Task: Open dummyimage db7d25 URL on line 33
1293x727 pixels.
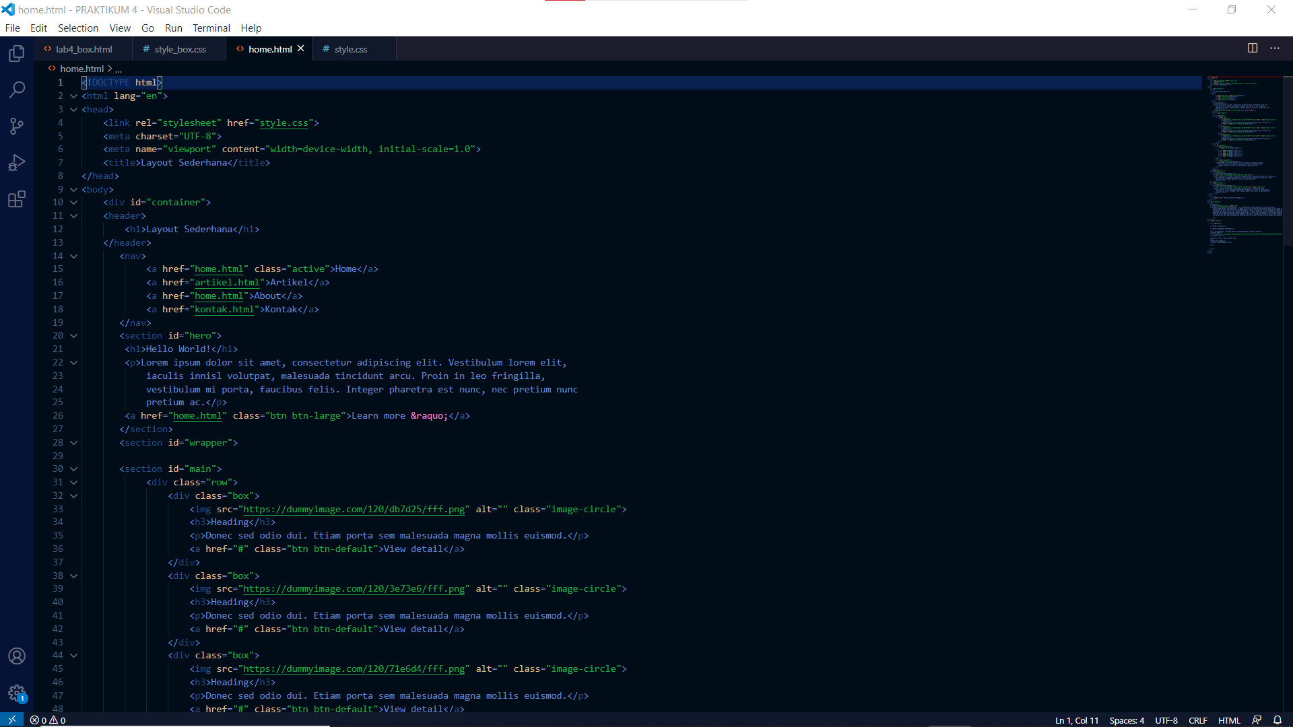Action: coord(354,510)
